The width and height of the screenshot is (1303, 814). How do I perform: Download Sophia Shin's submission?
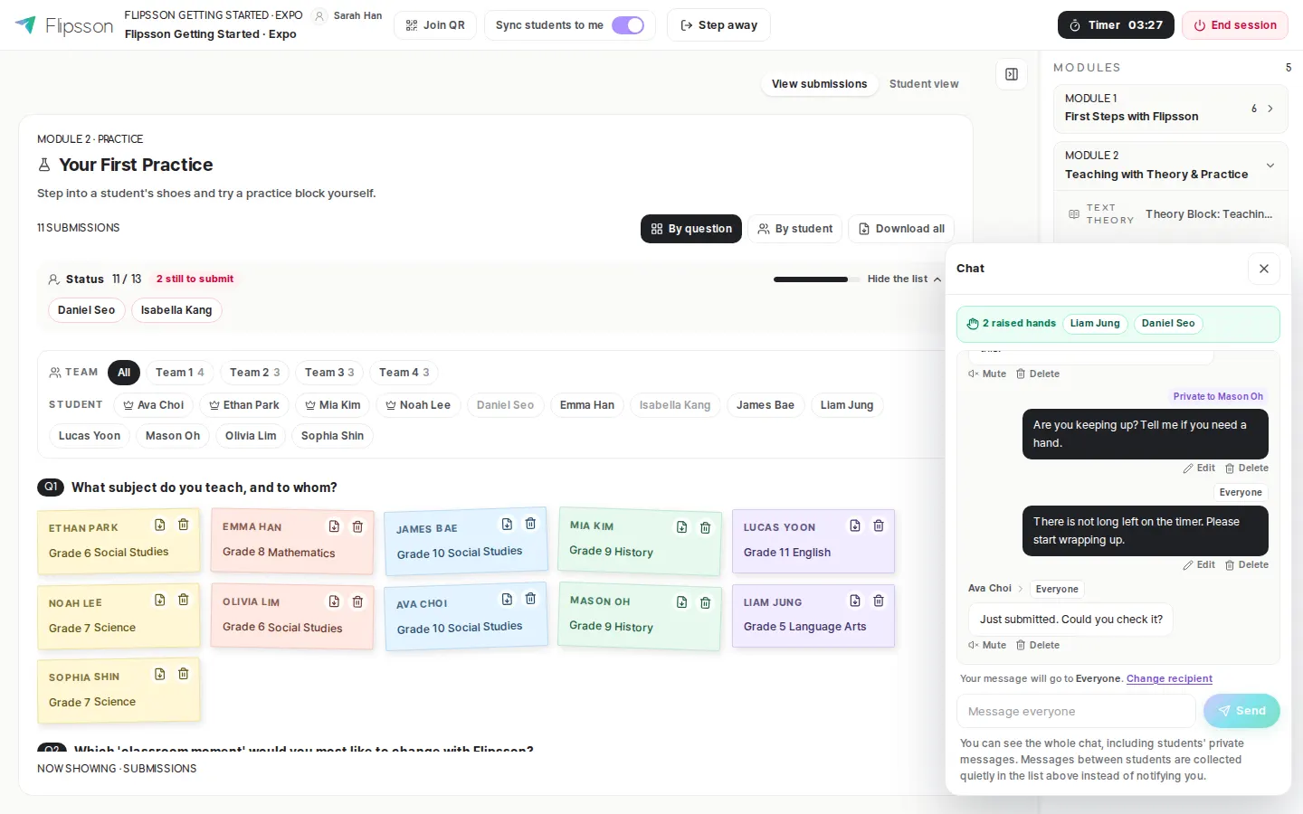pos(160,674)
